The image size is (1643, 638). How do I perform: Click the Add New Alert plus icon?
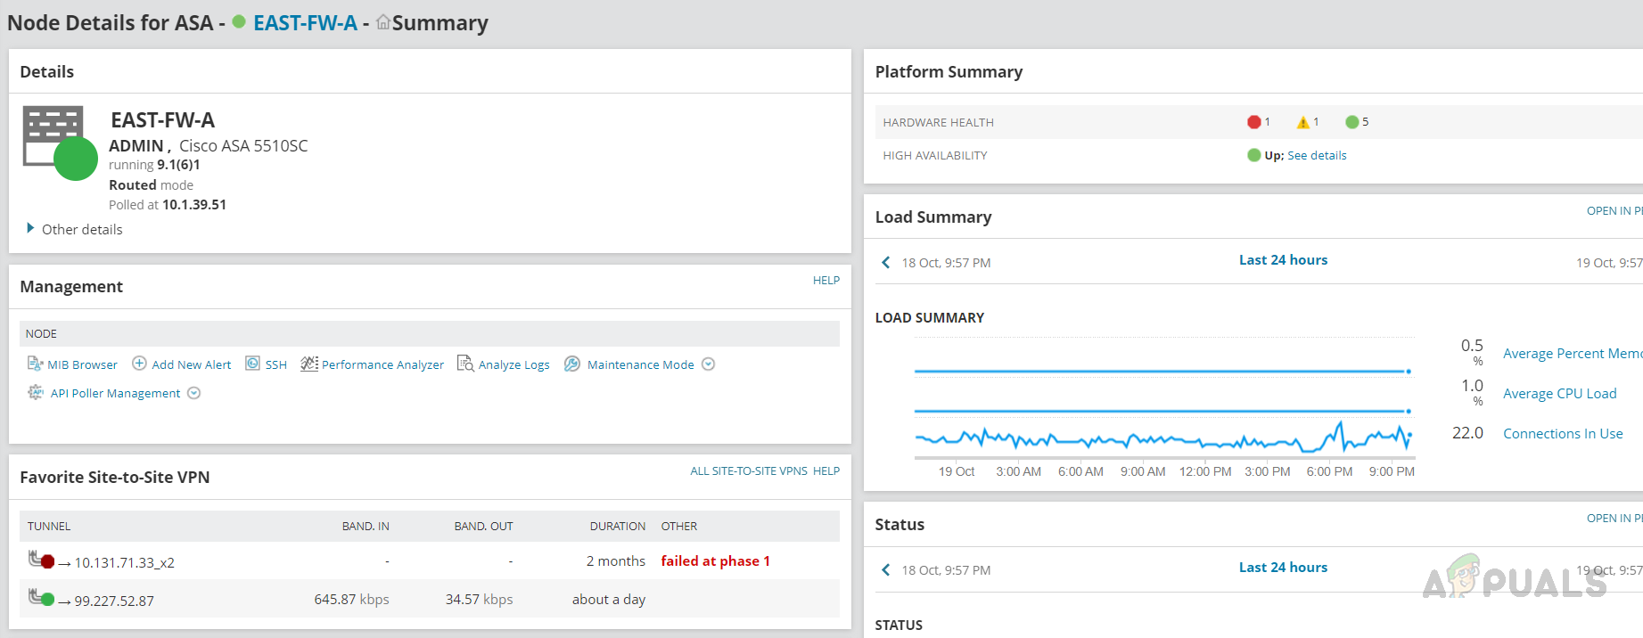point(139,364)
